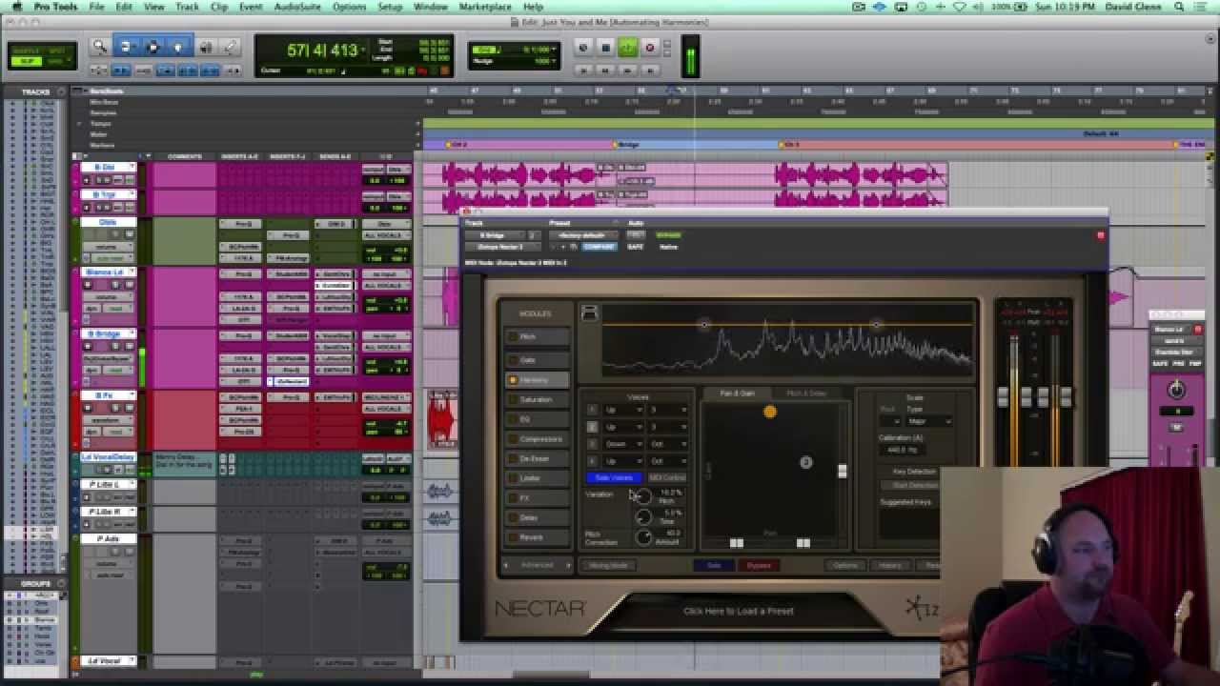Click the MIDI Control button

[x=667, y=477]
